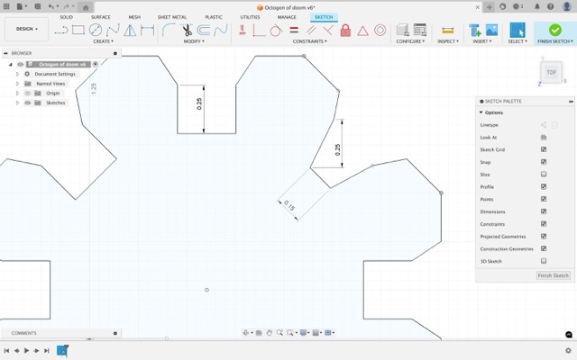This screenshot has height=360, width=577.
Task: Open the Help question mark menu
Action: [x=550, y=6]
